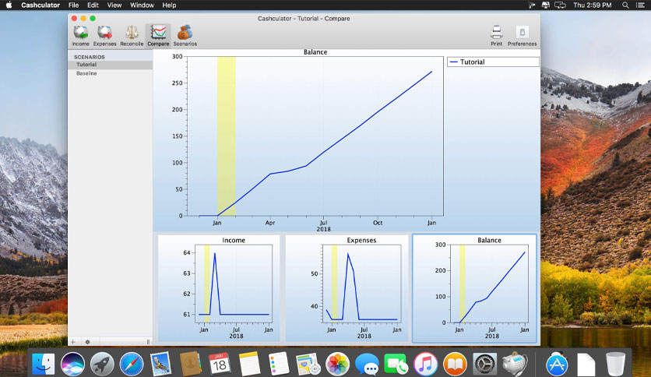Screen dimensions: 651x377
Task: Open Preferences from the toolbar
Action: [x=522, y=36]
